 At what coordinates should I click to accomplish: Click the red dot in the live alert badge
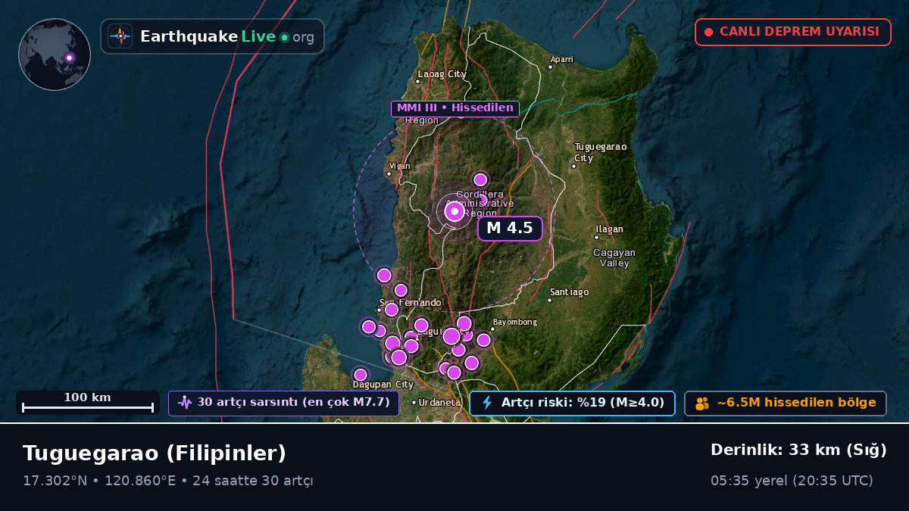708,32
